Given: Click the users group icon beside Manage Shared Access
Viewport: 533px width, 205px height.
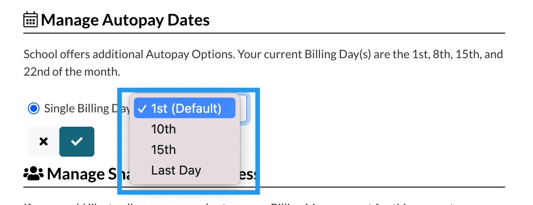Looking at the screenshot, I should click(33, 173).
